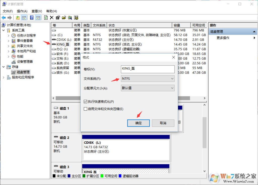Select 设备管理器 in the left tree

[x=25, y=62]
